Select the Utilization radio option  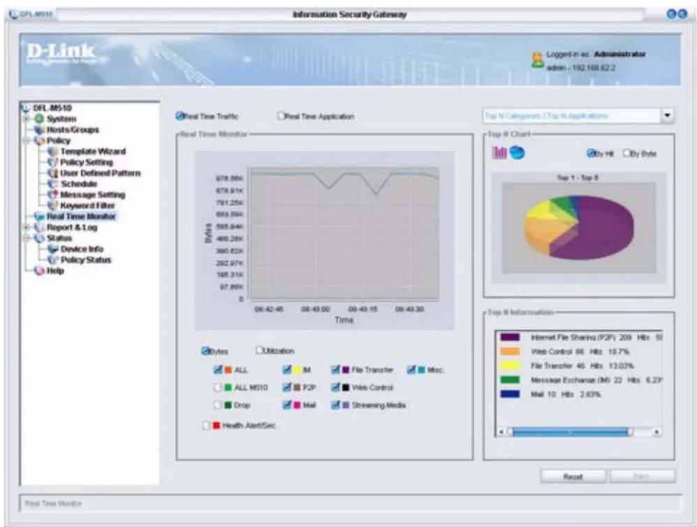[259, 350]
